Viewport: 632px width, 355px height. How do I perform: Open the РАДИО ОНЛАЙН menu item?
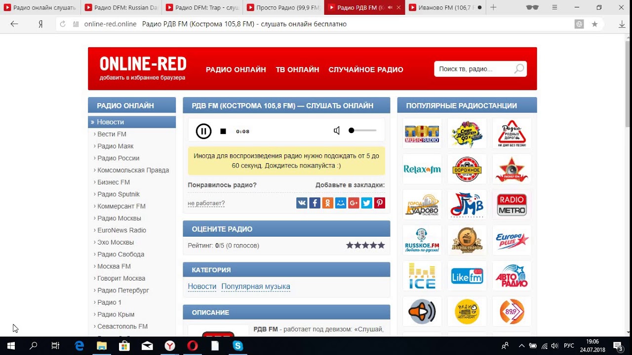236,70
